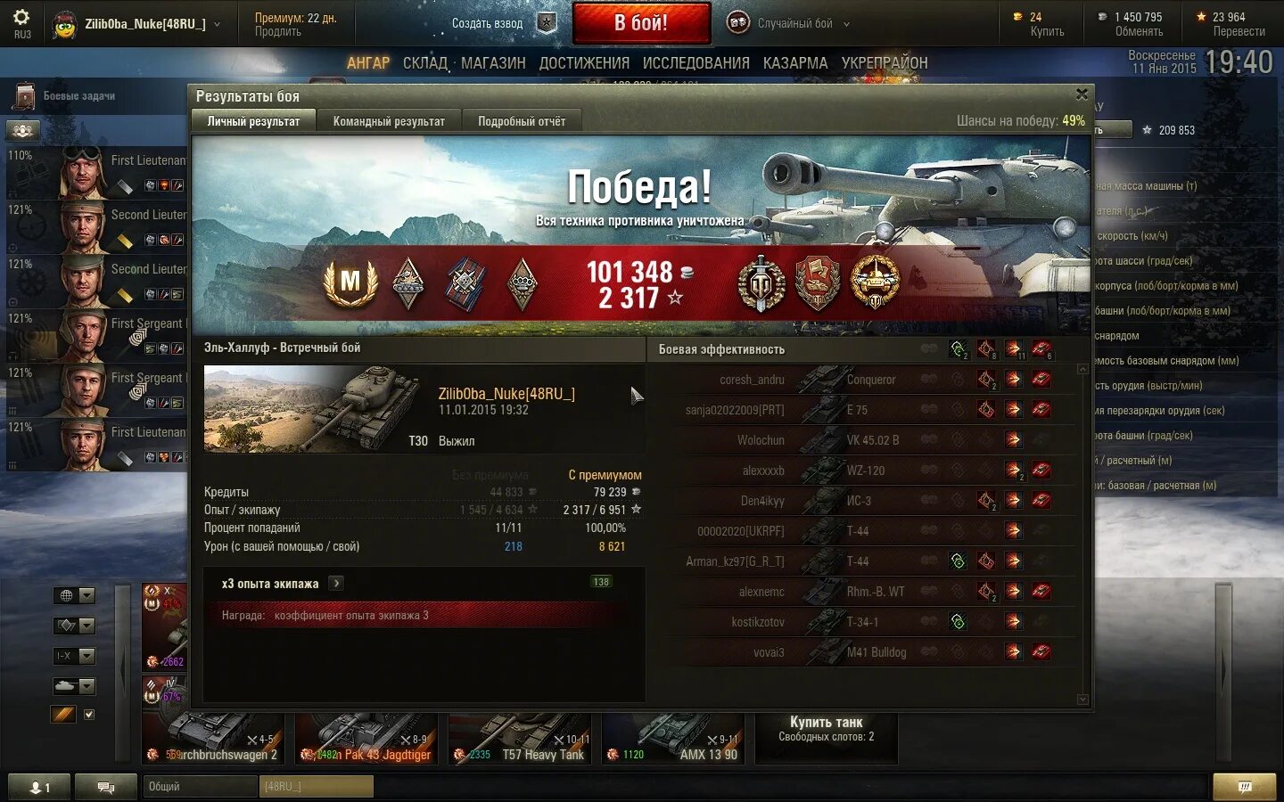Click the notifications envelope icon
The width and height of the screenshot is (1284, 802).
(x=1245, y=787)
